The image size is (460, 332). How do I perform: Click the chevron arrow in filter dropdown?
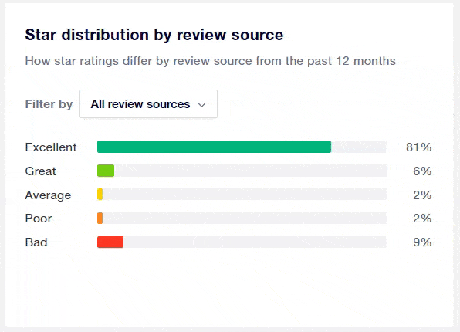202,104
